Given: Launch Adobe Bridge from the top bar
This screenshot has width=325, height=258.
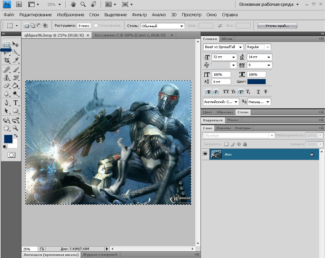Looking at the screenshot, I should [19, 4].
